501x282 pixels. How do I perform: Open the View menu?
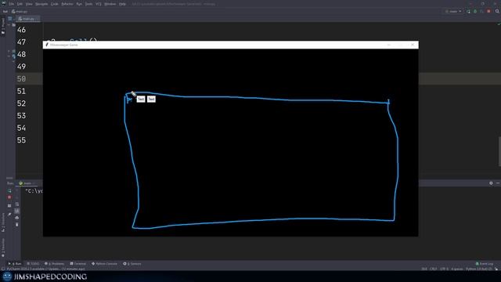coord(29,4)
